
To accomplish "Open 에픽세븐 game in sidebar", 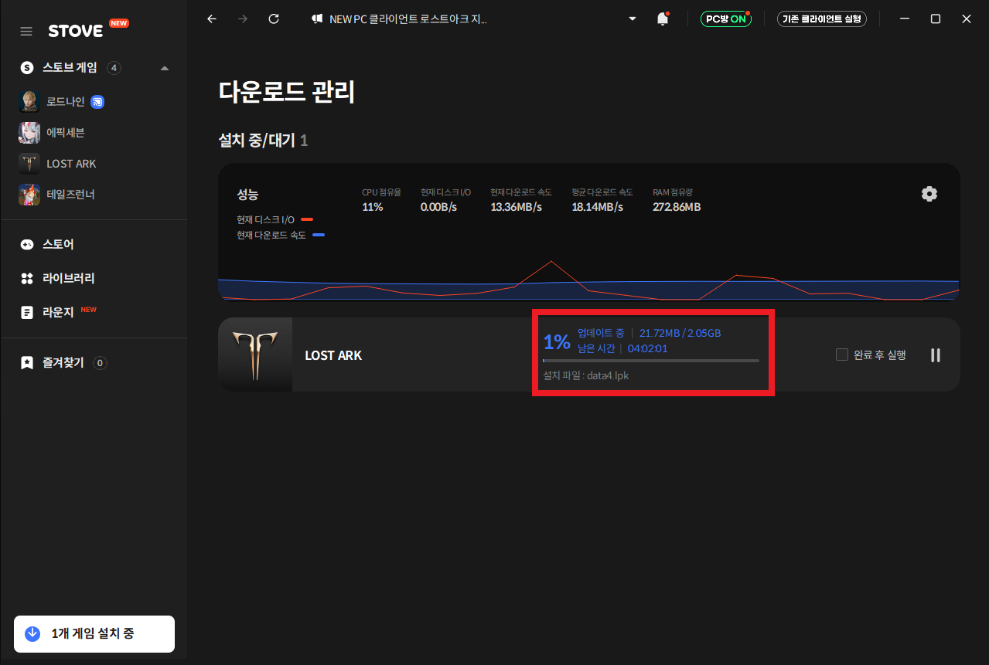I will (65, 132).
